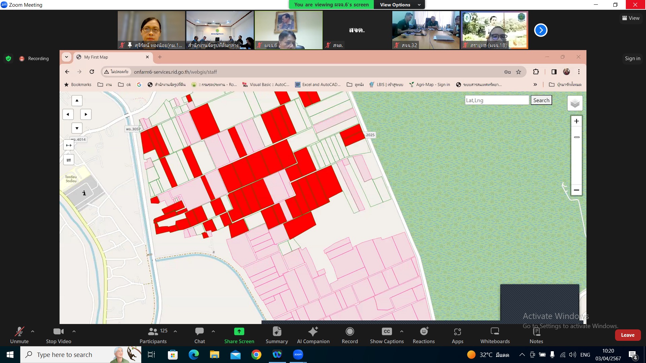
Task: Expand audio options next to Unmute
Action: pos(33,331)
